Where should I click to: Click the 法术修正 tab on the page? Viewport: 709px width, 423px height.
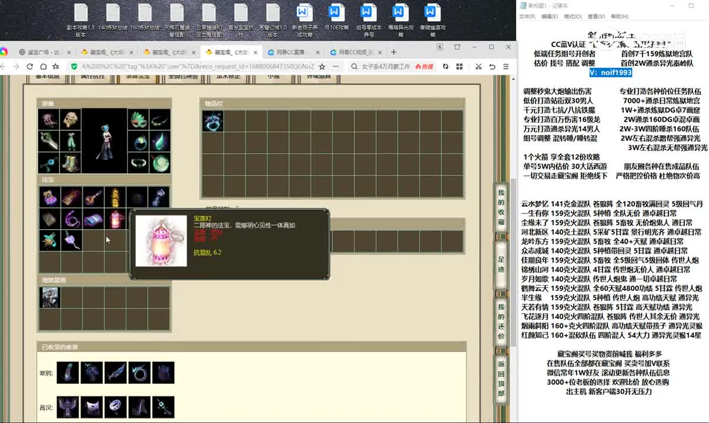click(229, 77)
